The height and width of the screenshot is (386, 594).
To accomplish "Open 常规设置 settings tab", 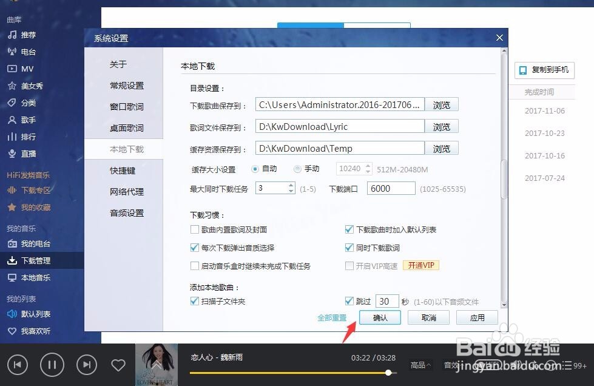I will (x=127, y=86).
